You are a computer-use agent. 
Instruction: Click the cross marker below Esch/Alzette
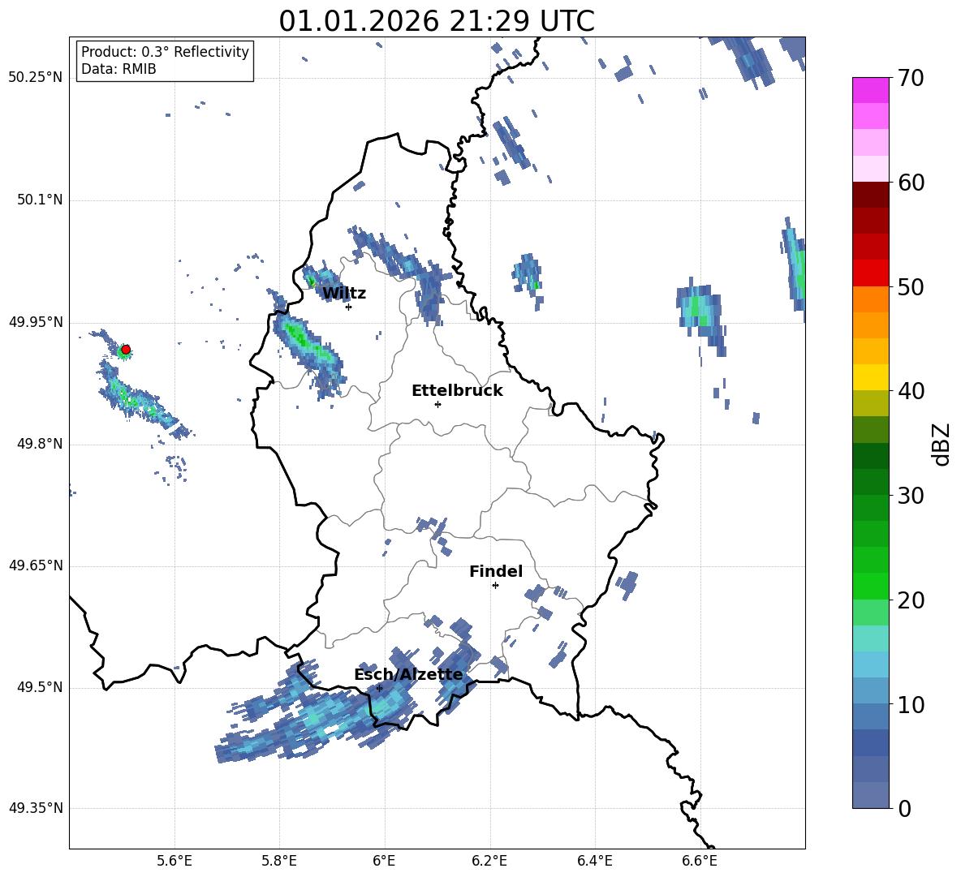pyautogui.click(x=379, y=688)
